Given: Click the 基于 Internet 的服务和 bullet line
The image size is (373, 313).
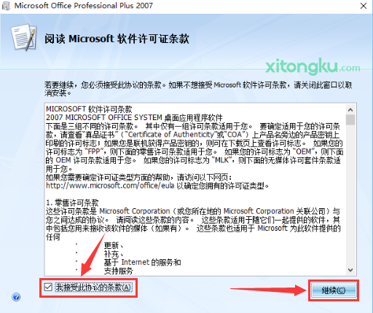Looking at the screenshot, I should pyautogui.click(x=142, y=262).
